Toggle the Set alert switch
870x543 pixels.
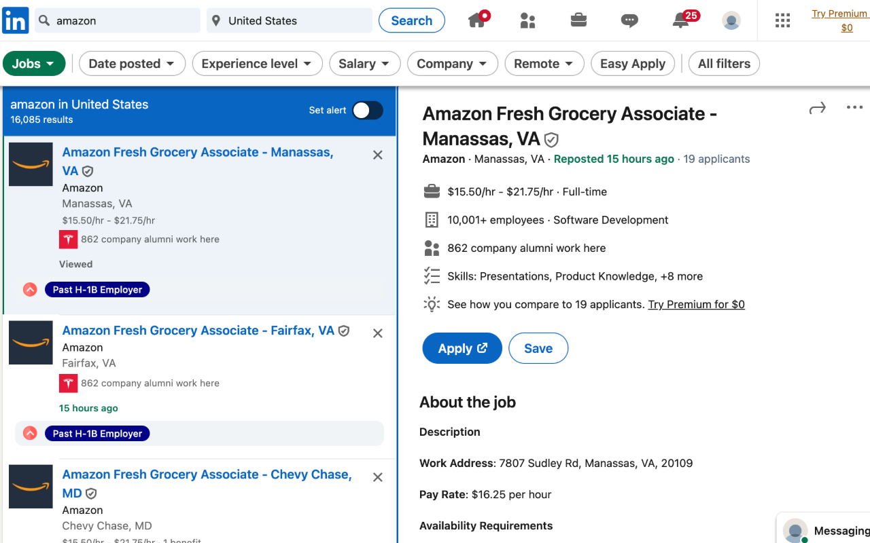[x=368, y=110]
